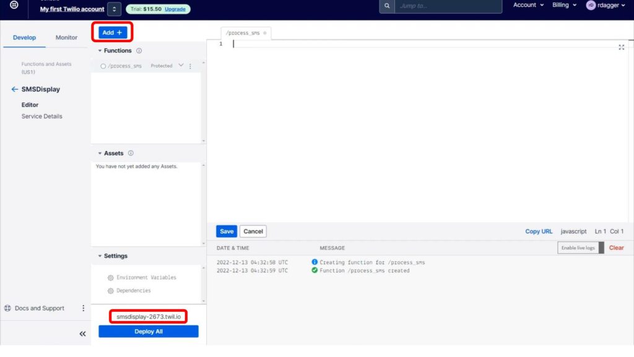Collapse the sidebar with double-chevron icon
The width and height of the screenshot is (634, 357).
(x=82, y=334)
